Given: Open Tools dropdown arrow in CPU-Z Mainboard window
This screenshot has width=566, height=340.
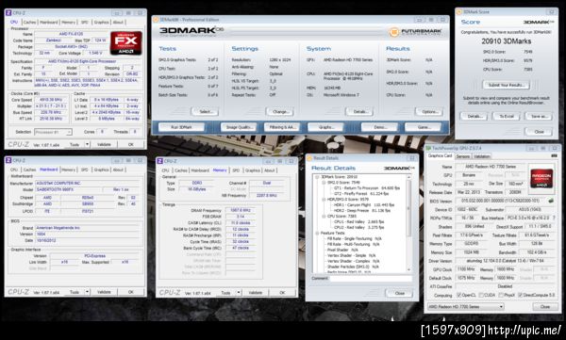Looking at the screenshot, I should [x=87, y=292].
